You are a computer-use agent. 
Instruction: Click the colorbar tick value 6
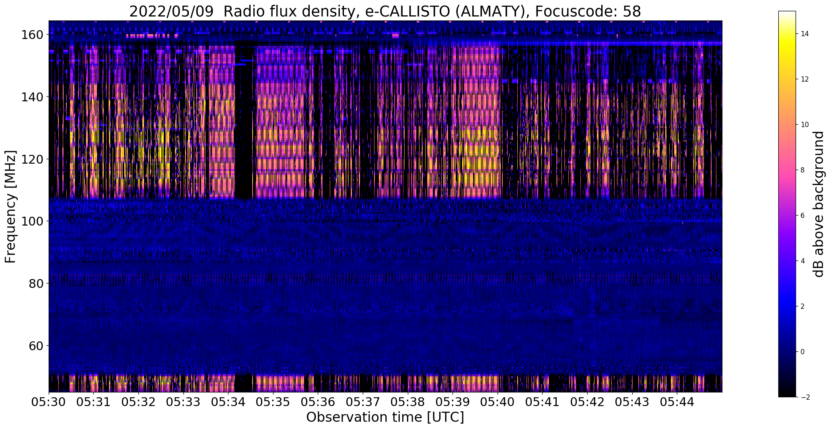point(803,216)
